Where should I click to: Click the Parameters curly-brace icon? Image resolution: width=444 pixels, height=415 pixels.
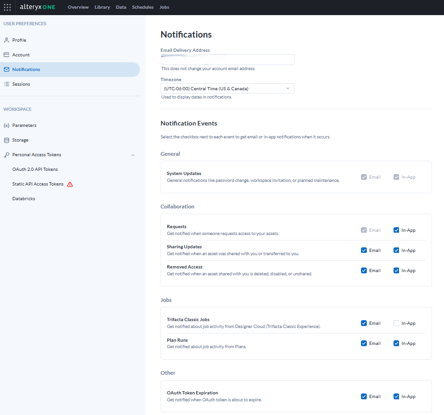pyautogui.click(x=6, y=126)
